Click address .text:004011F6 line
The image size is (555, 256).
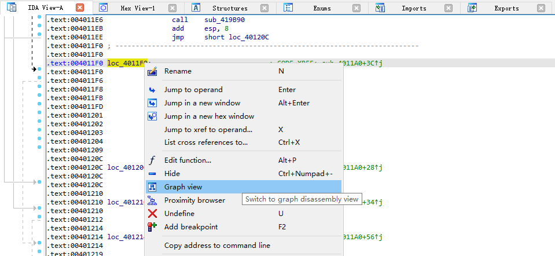click(x=75, y=81)
